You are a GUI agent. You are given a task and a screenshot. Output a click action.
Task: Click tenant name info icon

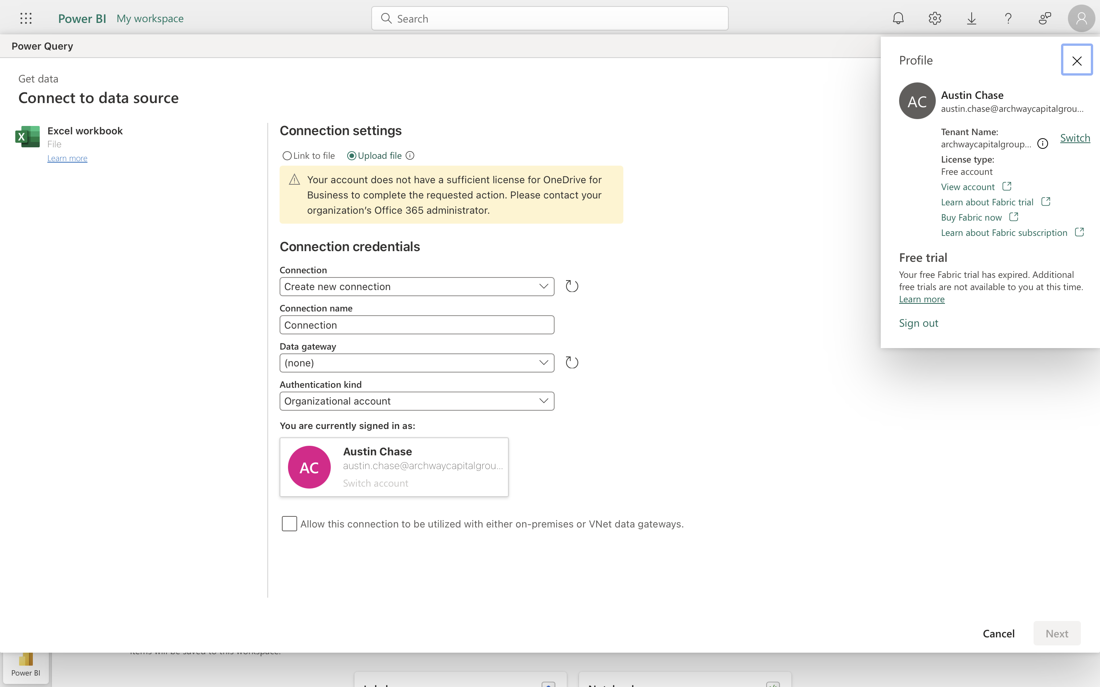point(1042,144)
